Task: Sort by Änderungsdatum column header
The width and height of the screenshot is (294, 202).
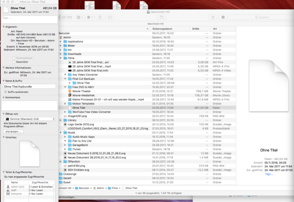Action: click(x=170, y=29)
